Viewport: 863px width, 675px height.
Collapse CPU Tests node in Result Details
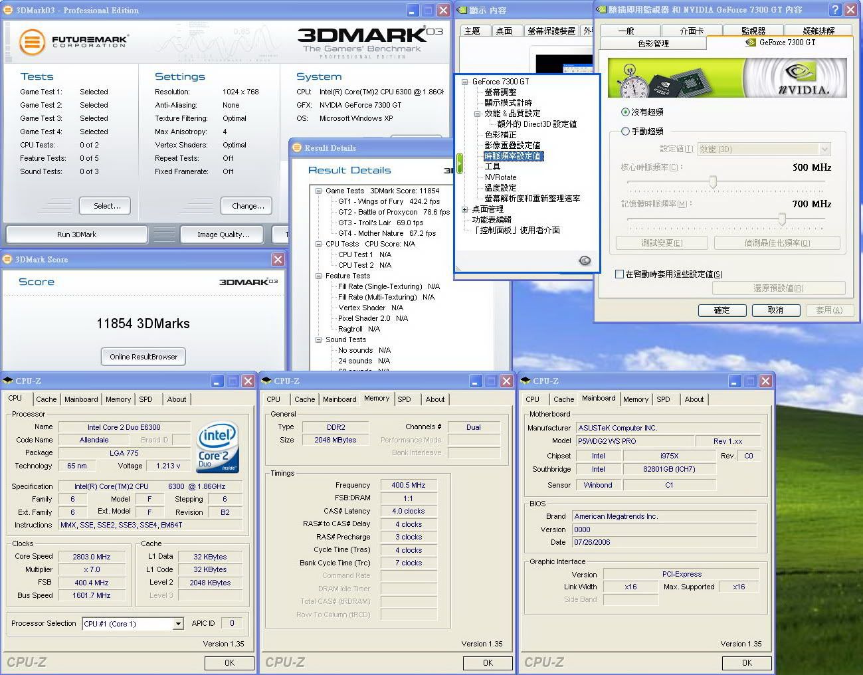click(x=319, y=244)
